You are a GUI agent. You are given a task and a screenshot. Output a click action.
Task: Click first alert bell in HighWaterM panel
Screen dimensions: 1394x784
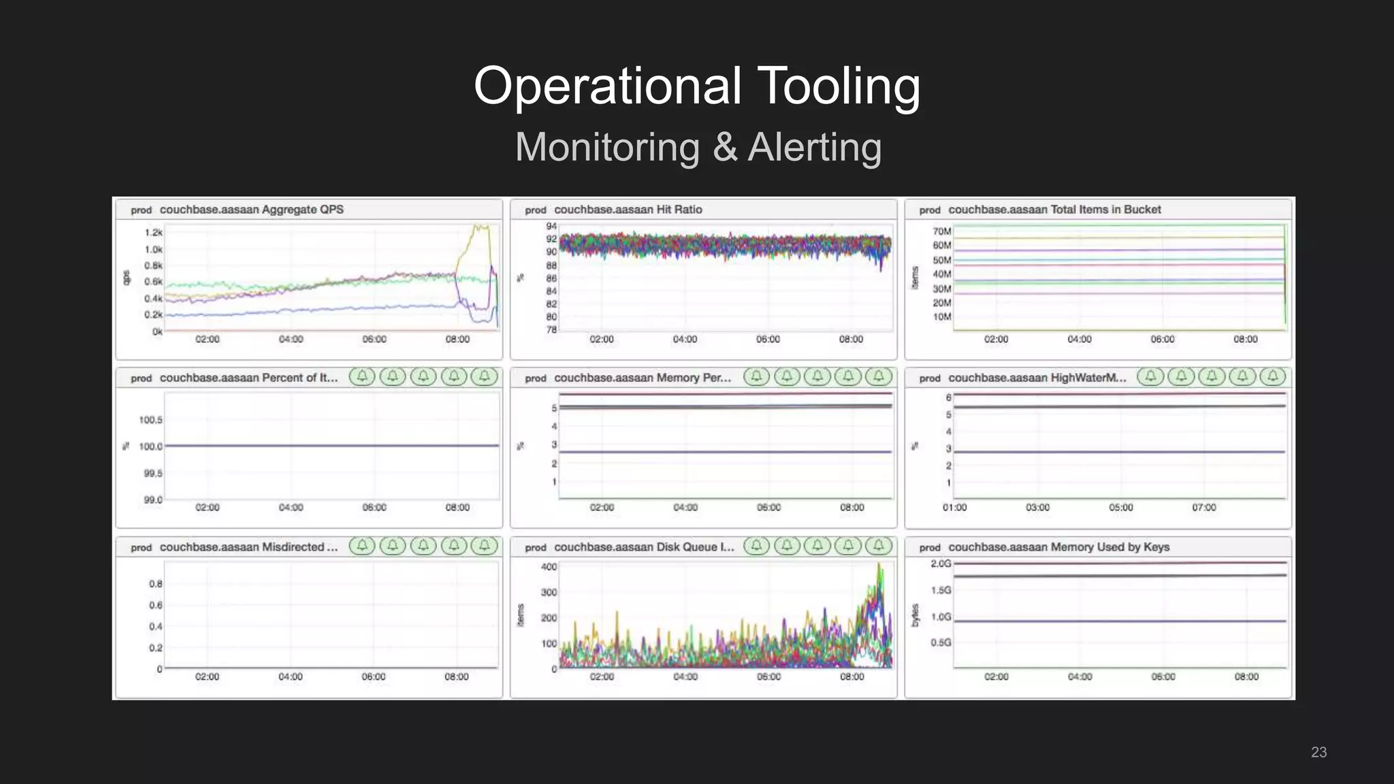coord(1150,376)
